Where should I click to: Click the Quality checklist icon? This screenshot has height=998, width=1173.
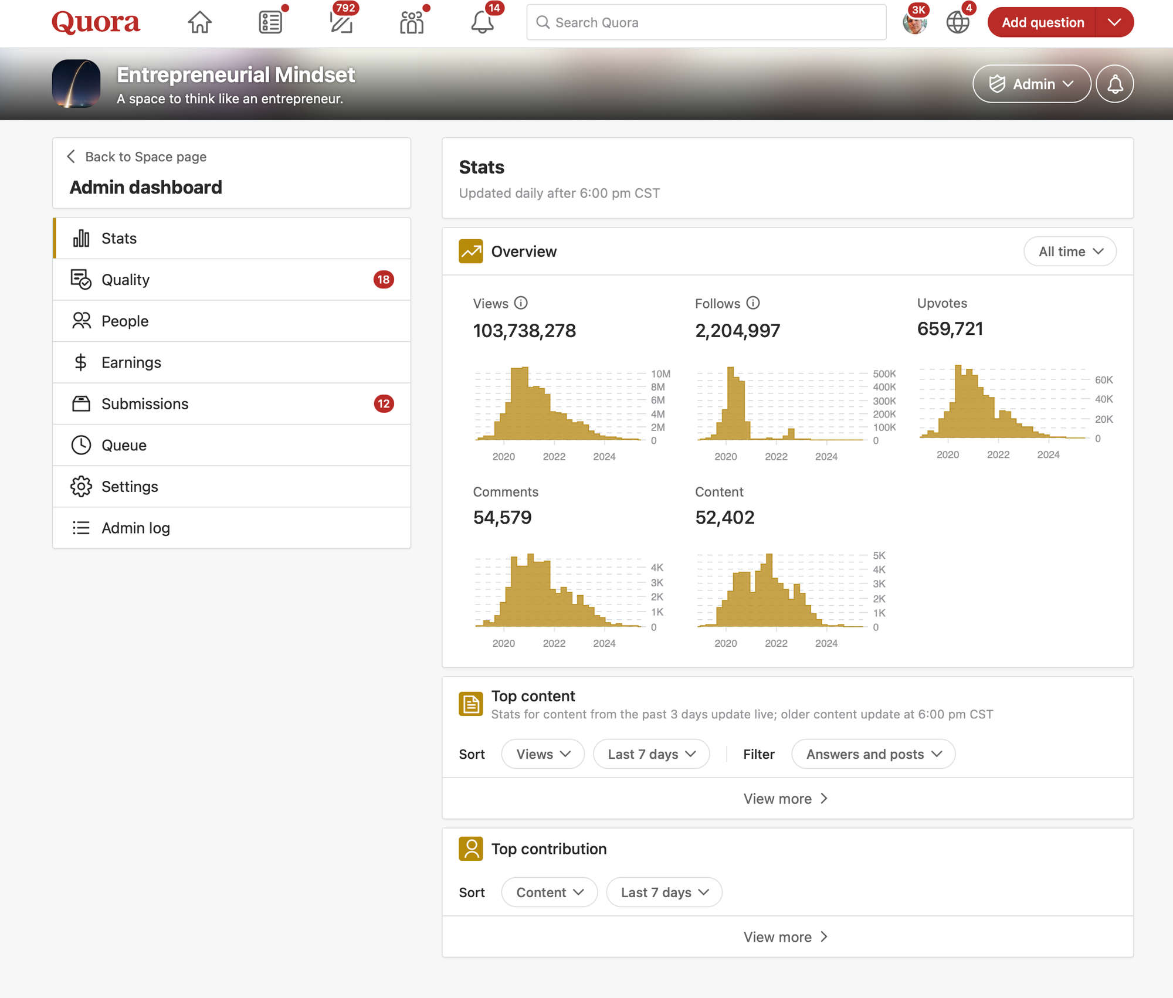(x=81, y=280)
